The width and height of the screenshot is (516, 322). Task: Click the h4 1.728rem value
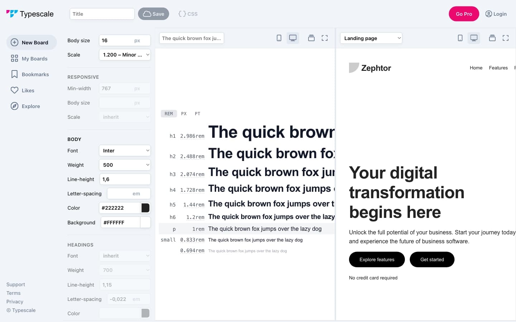coord(192,190)
